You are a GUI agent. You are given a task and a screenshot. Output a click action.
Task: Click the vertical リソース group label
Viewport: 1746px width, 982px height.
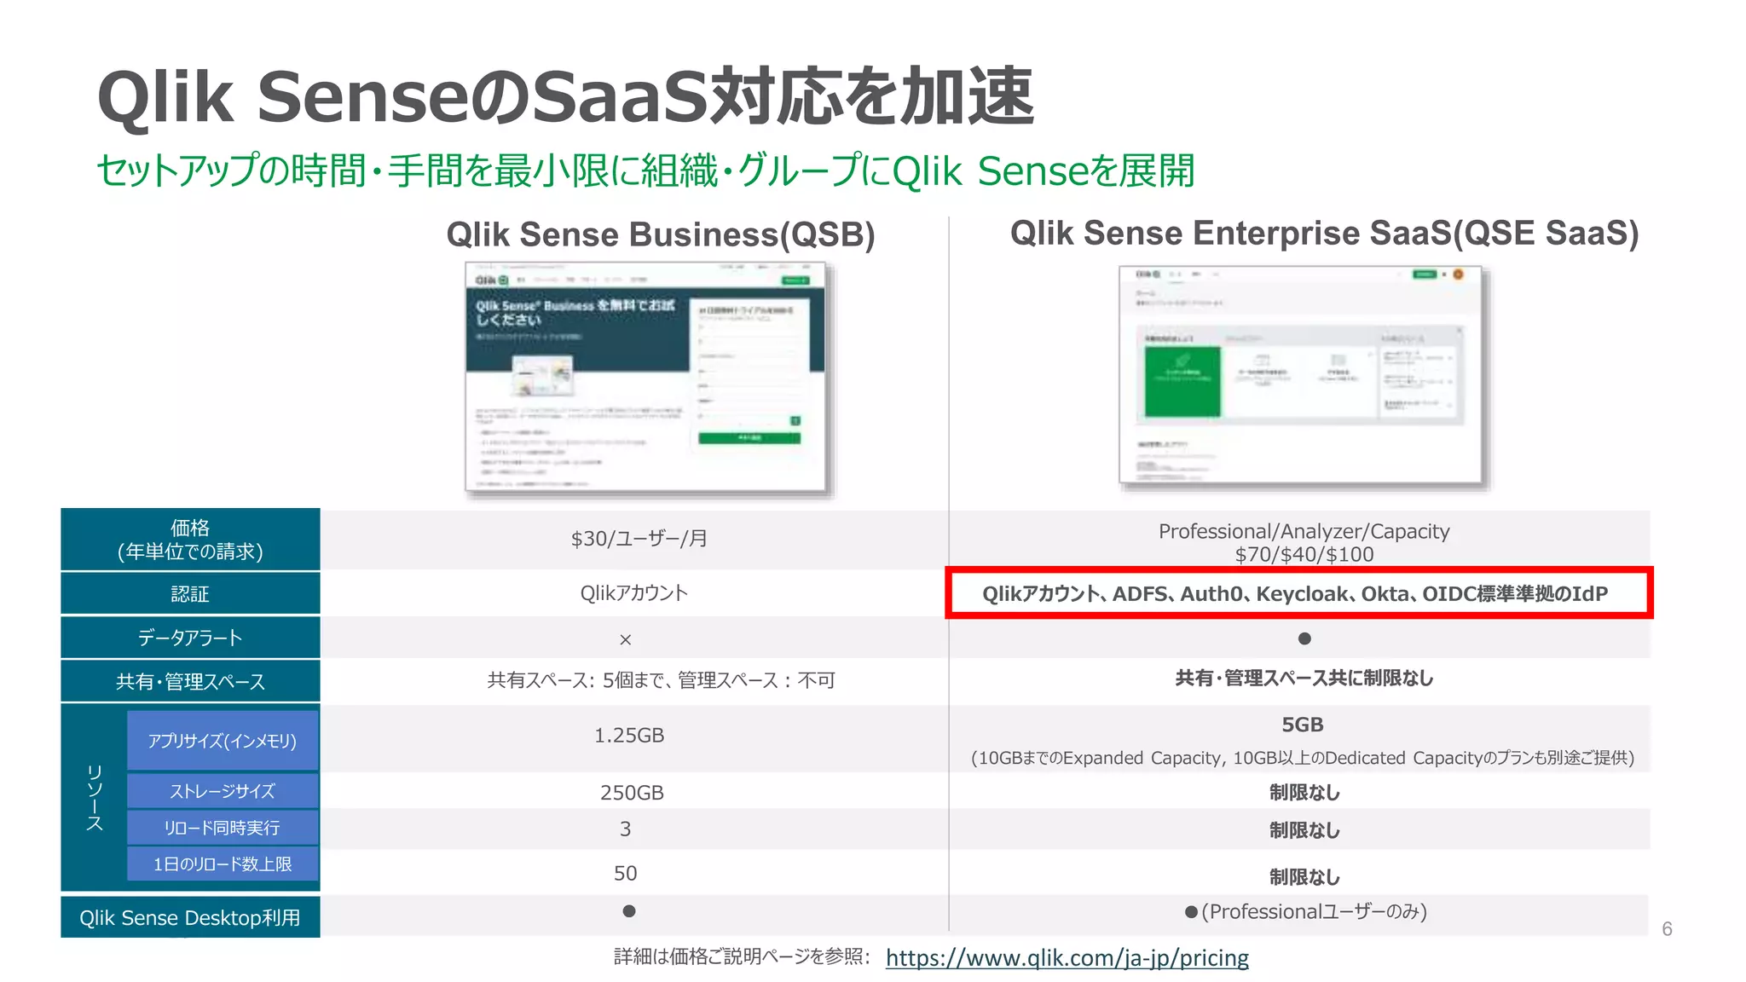95,798
